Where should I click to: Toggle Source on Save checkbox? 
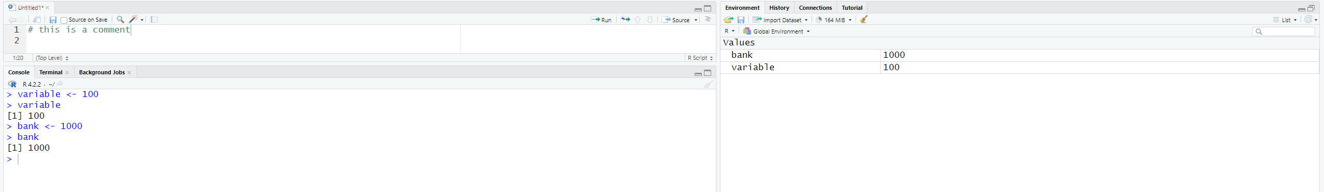click(64, 20)
